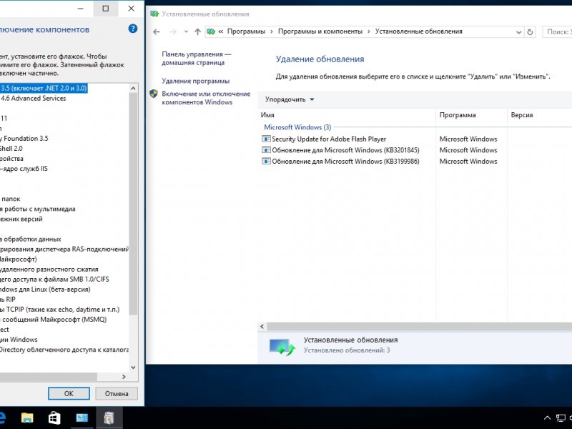Open 'Включение или отключение компонентов Windows' link

point(206,98)
